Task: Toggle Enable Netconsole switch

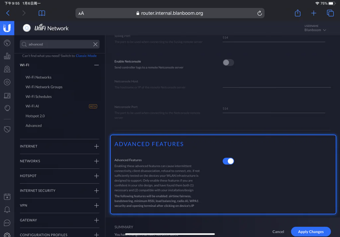Action: pos(228,63)
